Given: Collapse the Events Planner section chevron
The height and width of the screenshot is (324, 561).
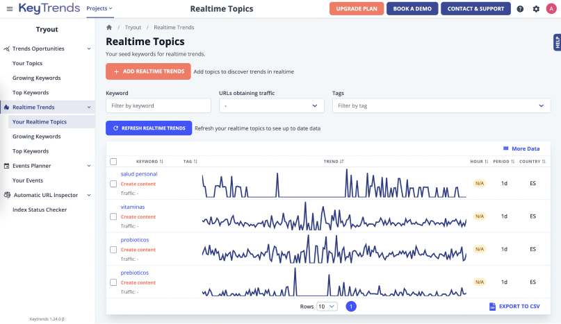Looking at the screenshot, I should click(89, 166).
